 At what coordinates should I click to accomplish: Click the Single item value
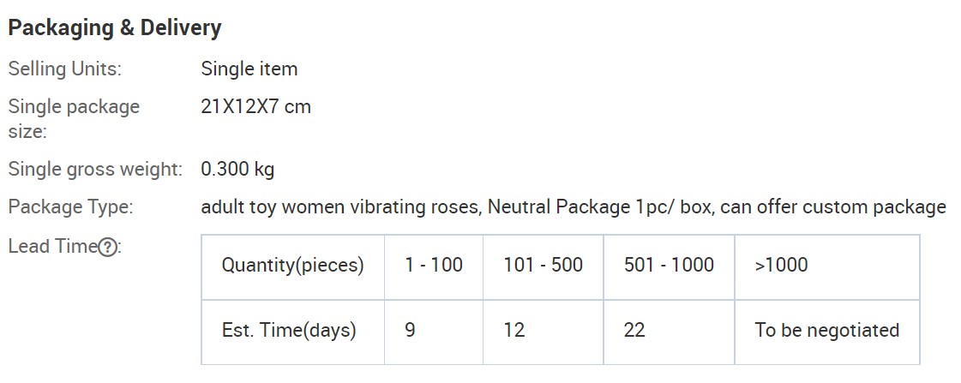point(249,69)
